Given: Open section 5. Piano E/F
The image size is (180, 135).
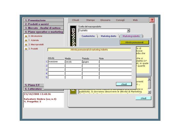Looking at the screenshot, I should (x=34, y=85).
